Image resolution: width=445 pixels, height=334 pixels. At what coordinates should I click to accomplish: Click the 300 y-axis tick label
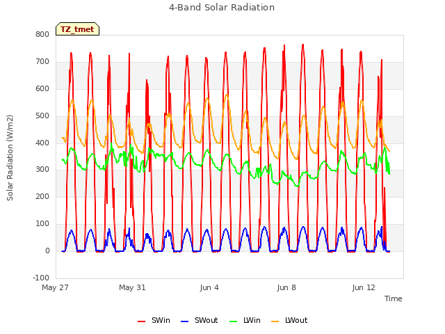click(x=42, y=170)
